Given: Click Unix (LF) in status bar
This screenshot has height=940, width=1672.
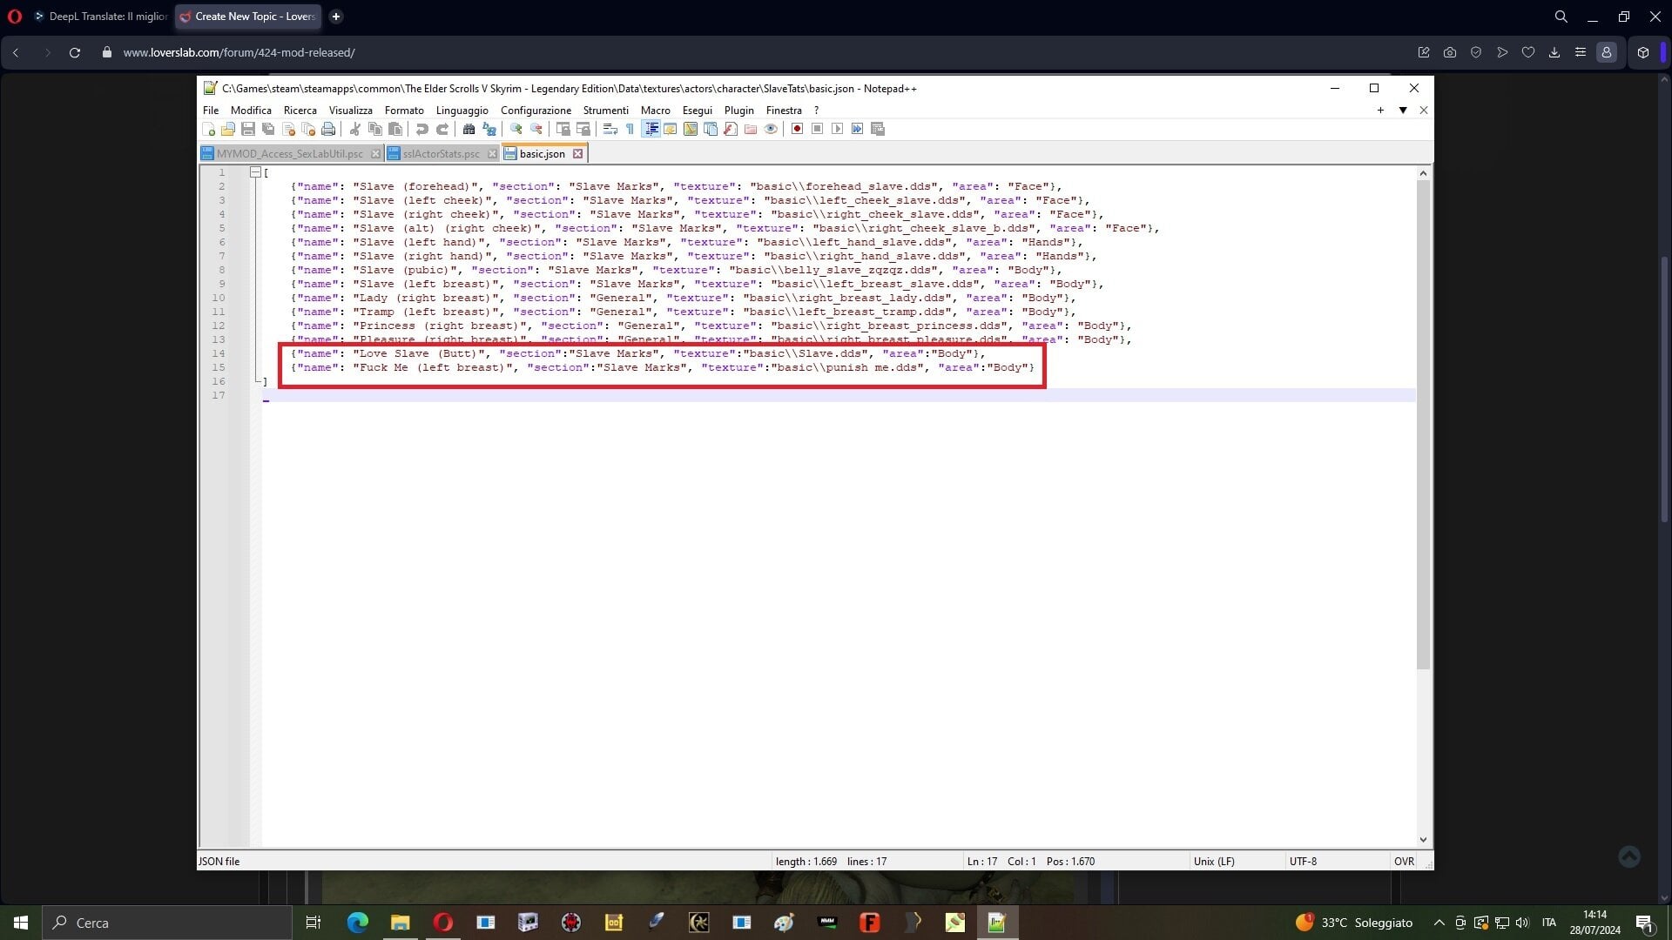Looking at the screenshot, I should coord(1214,862).
